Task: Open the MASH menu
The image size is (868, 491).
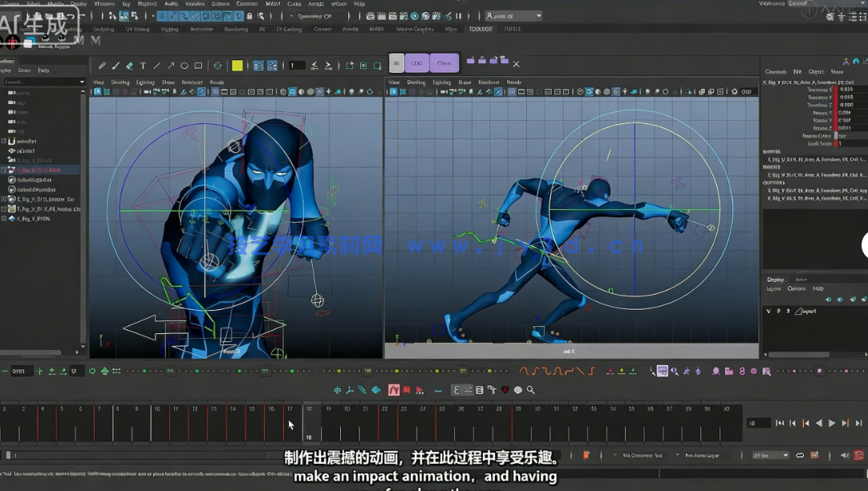Action: pyautogui.click(x=271, y=3)
